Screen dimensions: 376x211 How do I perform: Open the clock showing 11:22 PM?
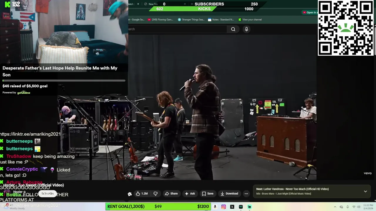(x=368, y=207)
